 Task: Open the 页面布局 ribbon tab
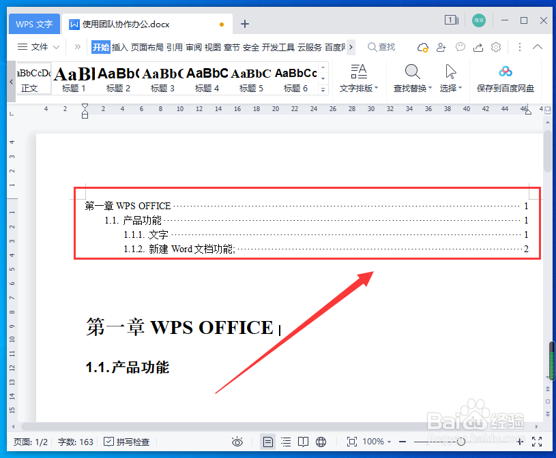[x=147, y=47]
